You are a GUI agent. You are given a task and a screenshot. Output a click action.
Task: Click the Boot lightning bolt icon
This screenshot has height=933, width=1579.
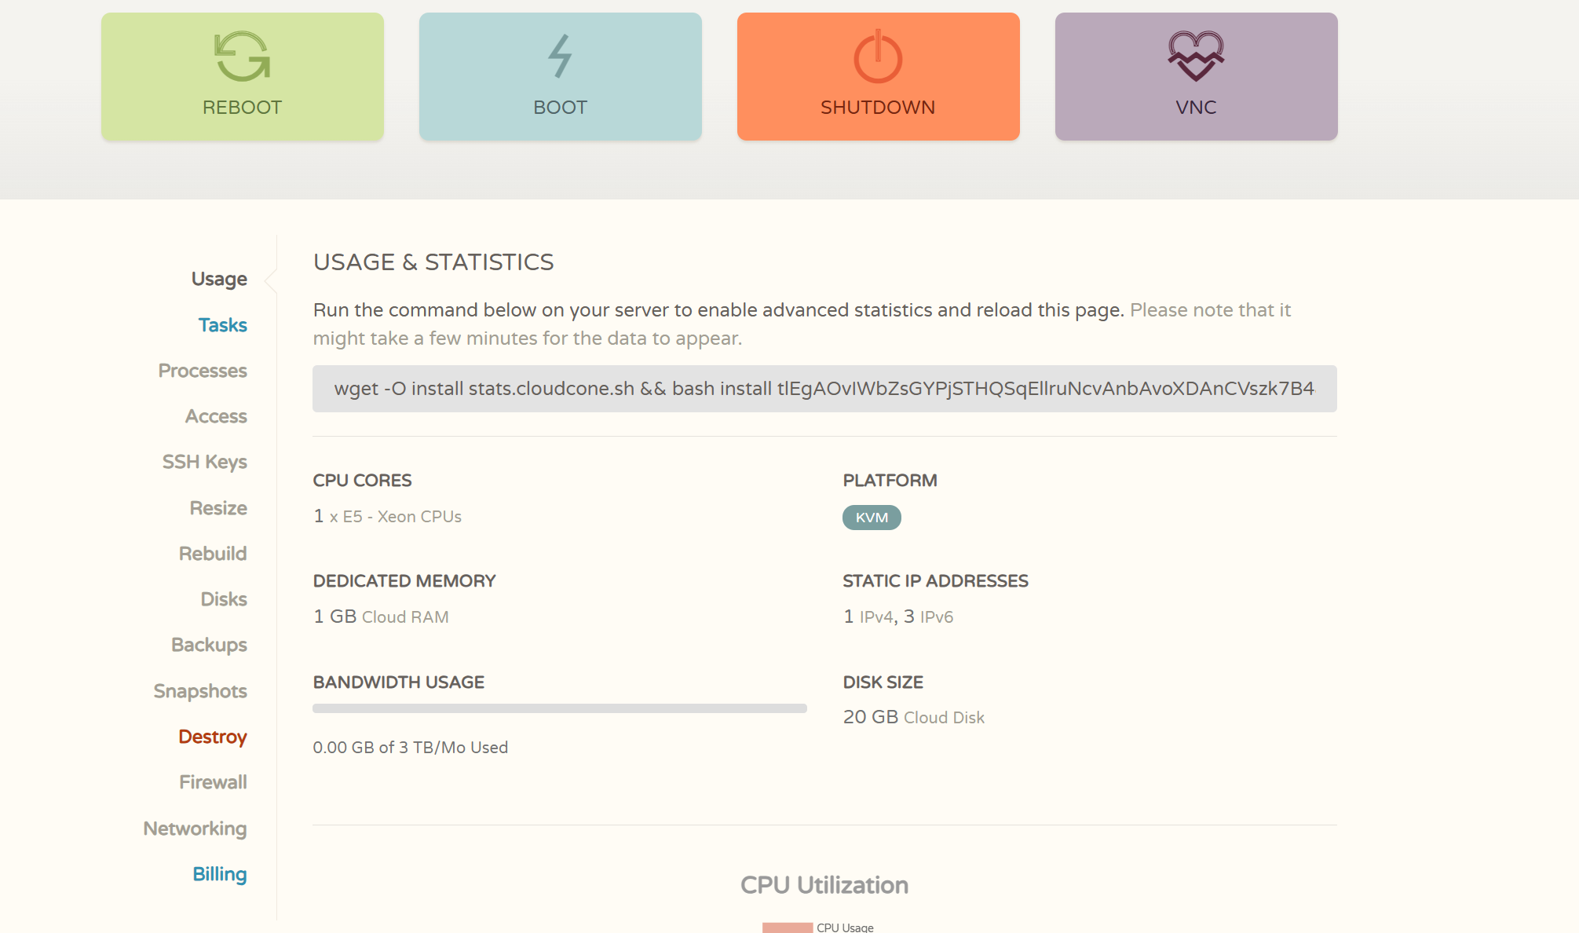(560, 57)
